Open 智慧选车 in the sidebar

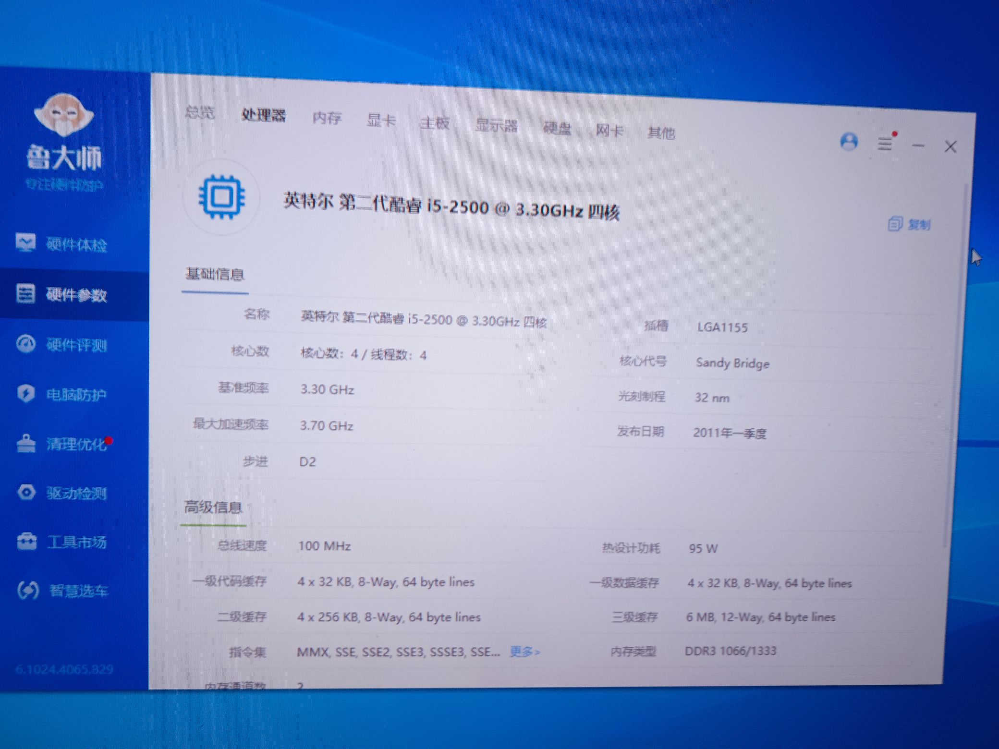tap(62, 591)
